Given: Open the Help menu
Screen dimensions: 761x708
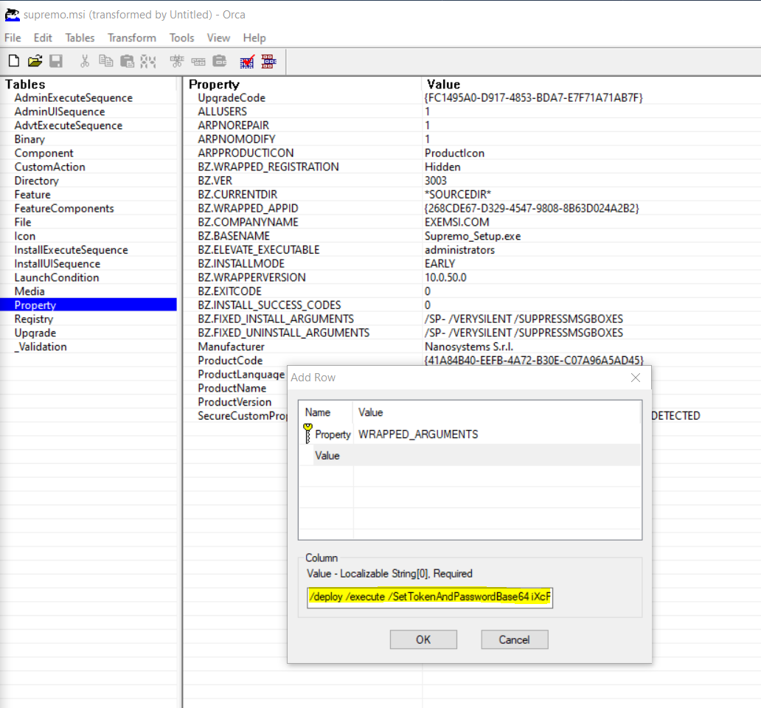Looking at the screenshot, I should tap(254, 38).
